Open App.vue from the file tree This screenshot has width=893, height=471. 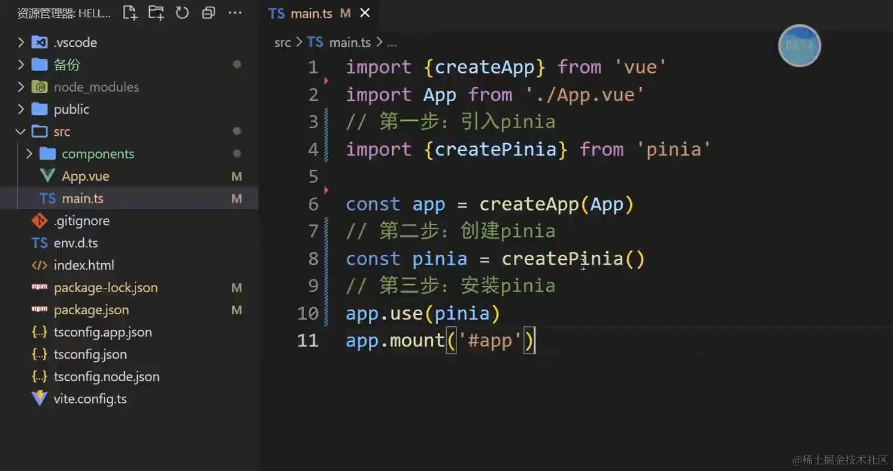click(x=86, y=176)
